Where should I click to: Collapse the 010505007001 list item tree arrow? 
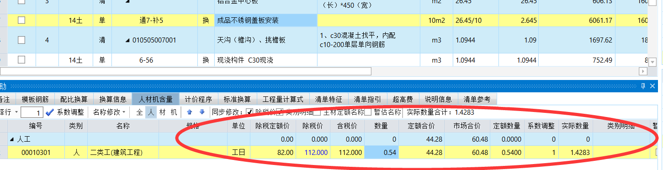tap(127, 41)
